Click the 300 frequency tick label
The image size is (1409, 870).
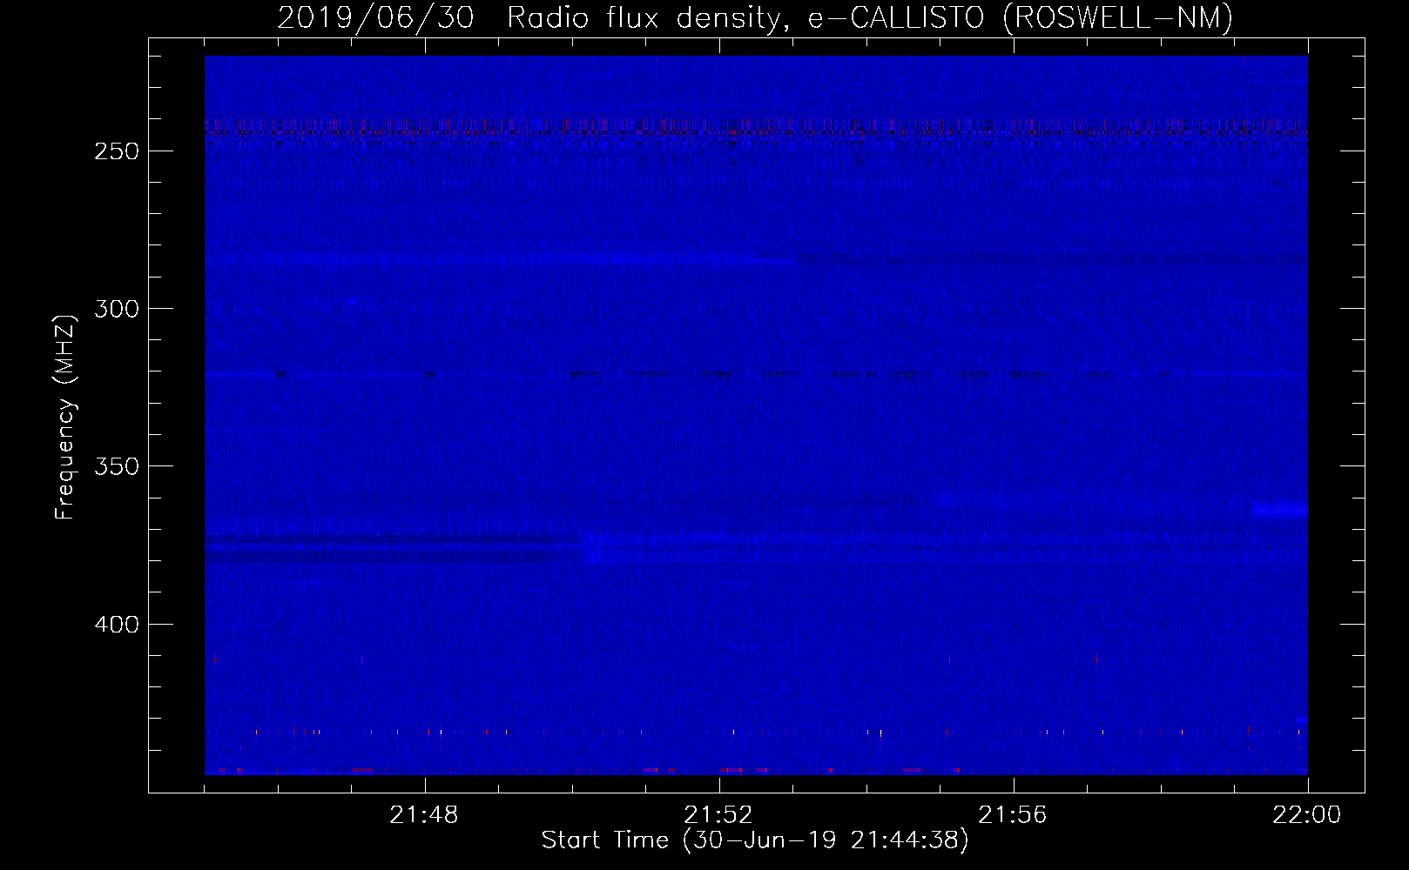click(116, 309)
